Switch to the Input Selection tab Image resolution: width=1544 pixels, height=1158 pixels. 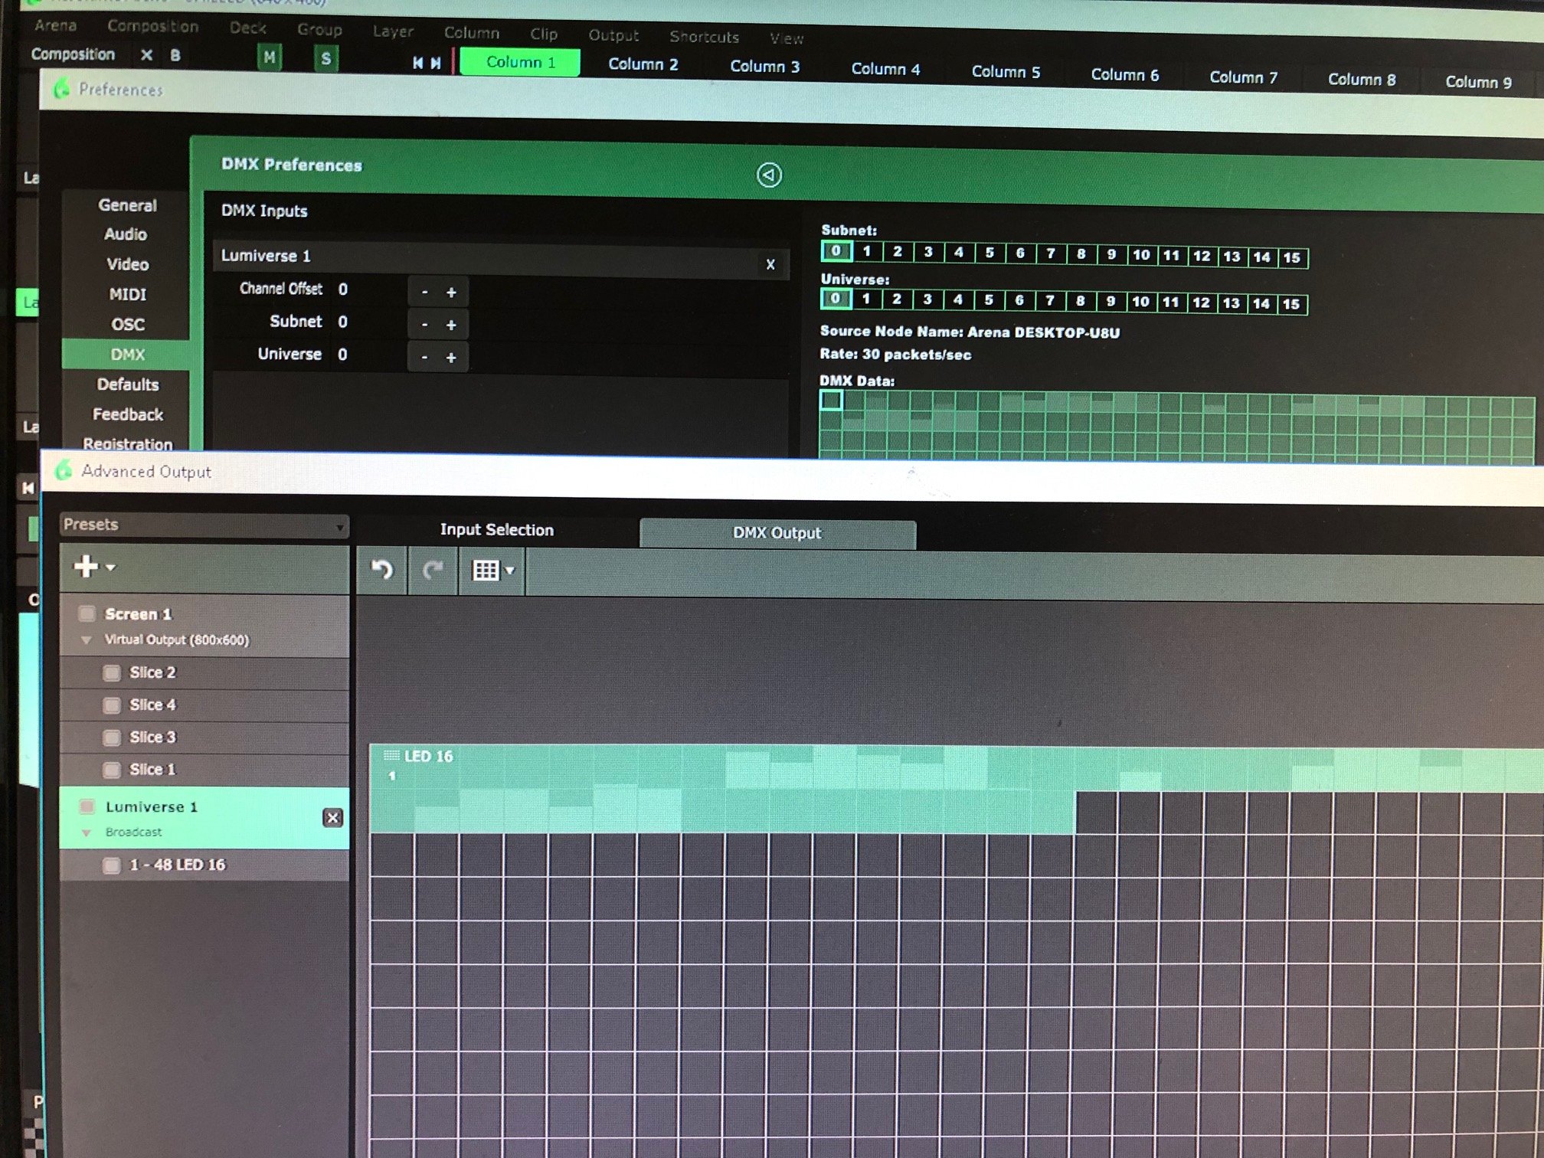(496, 530)
